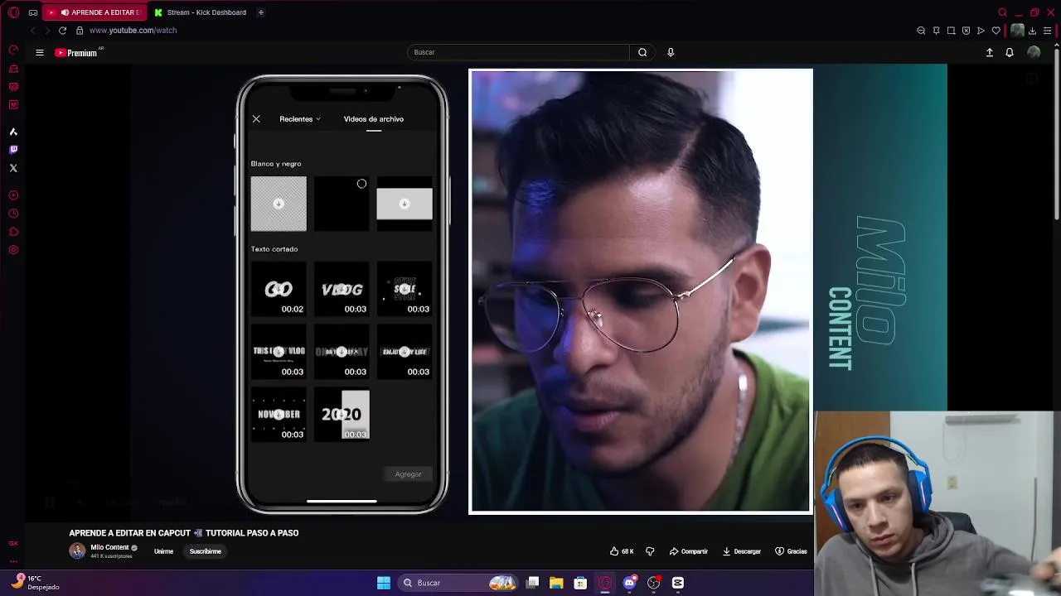Open Twitch in the Opera sidebar
Image resolution: width=1061 pixels, height=596 pixels.
(x=13, y=150)
